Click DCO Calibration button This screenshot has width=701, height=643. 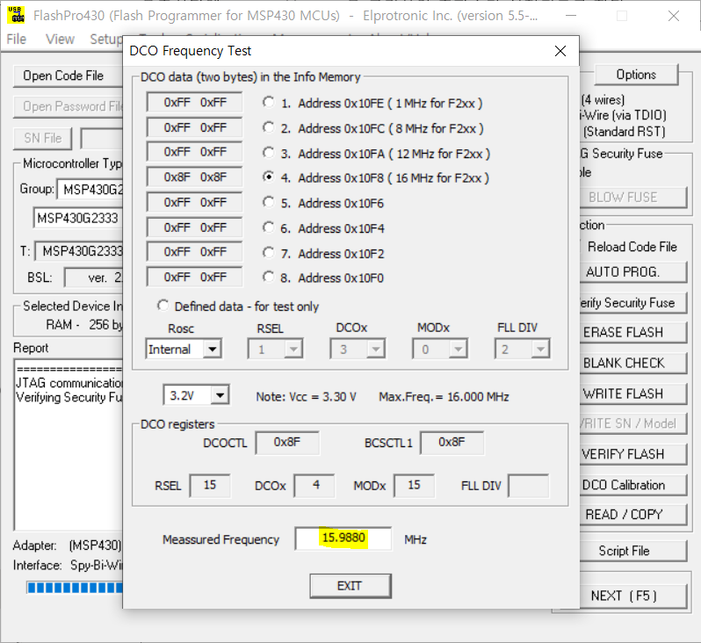[x=632, y=485]
